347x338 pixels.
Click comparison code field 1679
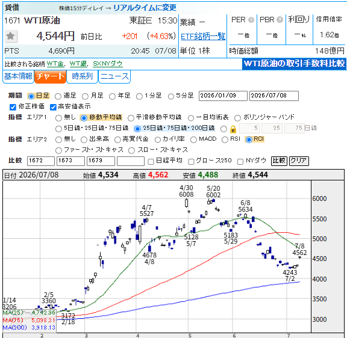pos(101,161)
